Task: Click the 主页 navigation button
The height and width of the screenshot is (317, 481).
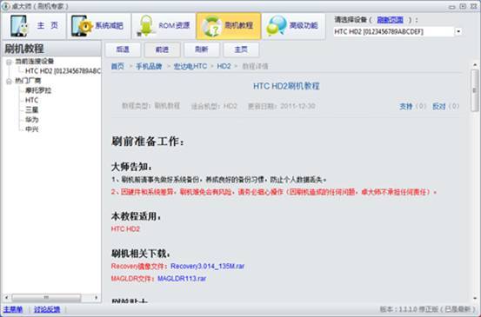Action: point(241,50)
